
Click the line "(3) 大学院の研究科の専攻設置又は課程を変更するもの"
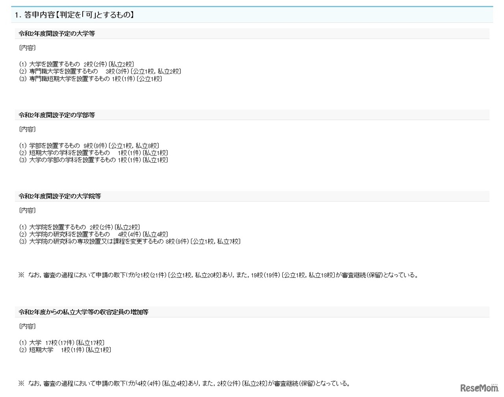click(130, 241)
